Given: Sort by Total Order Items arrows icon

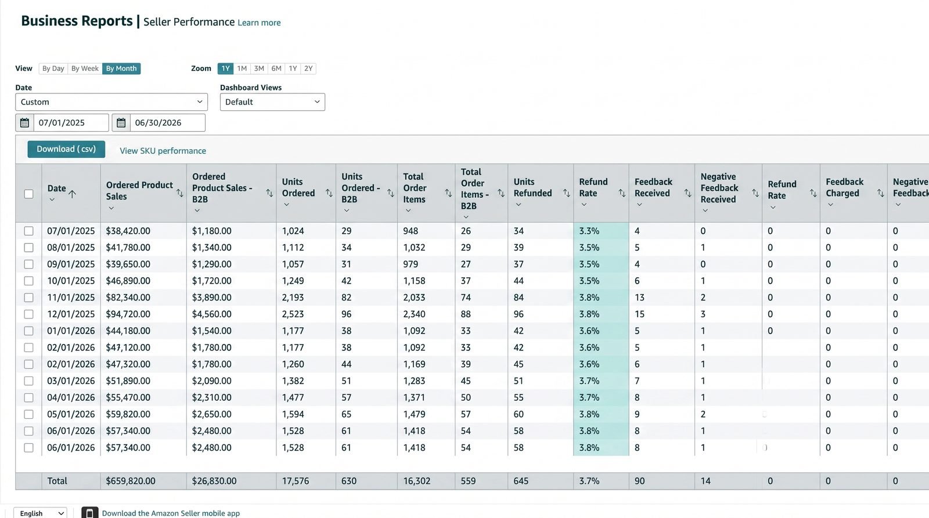Looking at the screenshot, I should click(448, 193).
